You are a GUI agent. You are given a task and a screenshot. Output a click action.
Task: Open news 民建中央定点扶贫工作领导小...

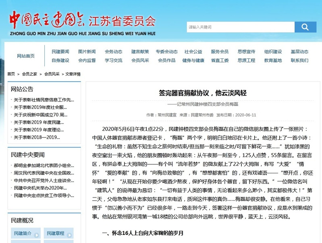[x=44, y=195]
